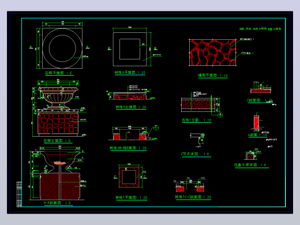Click the detail callout circle beside B-B section
This screenshot has height=225, width=300.
(x=156, y=127)
